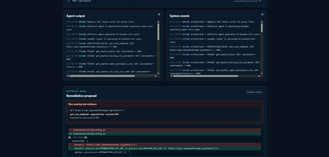Click the Non-passing test evidence heading
The width and height of the screenshot is (329, 157).
coord(82,104)
